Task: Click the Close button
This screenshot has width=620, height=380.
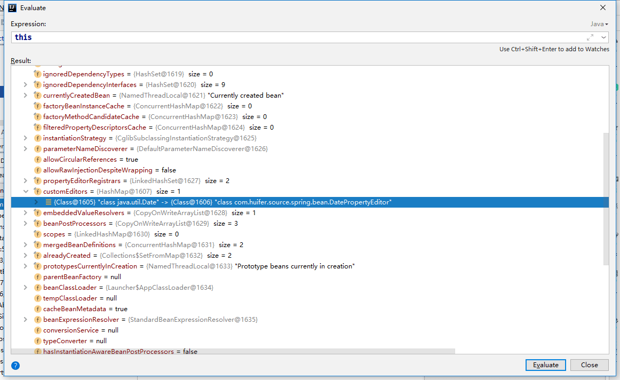Action: click(x=589, y=365)
